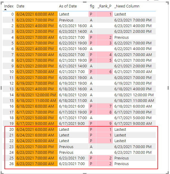Click the Date column header

21,6
